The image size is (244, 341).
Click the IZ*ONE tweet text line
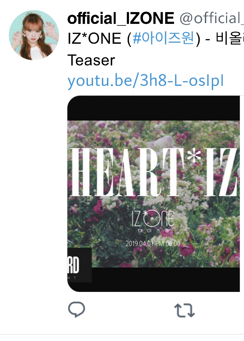coord(156,39)
